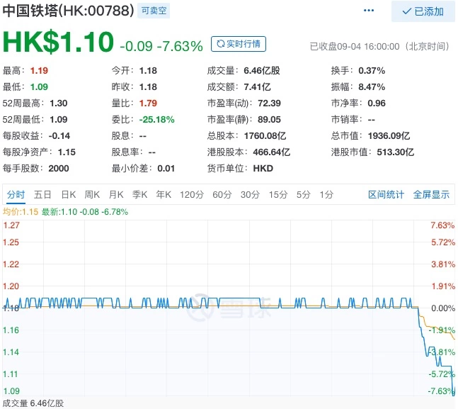Switch to the 分时 chart tab

point(16,195)
